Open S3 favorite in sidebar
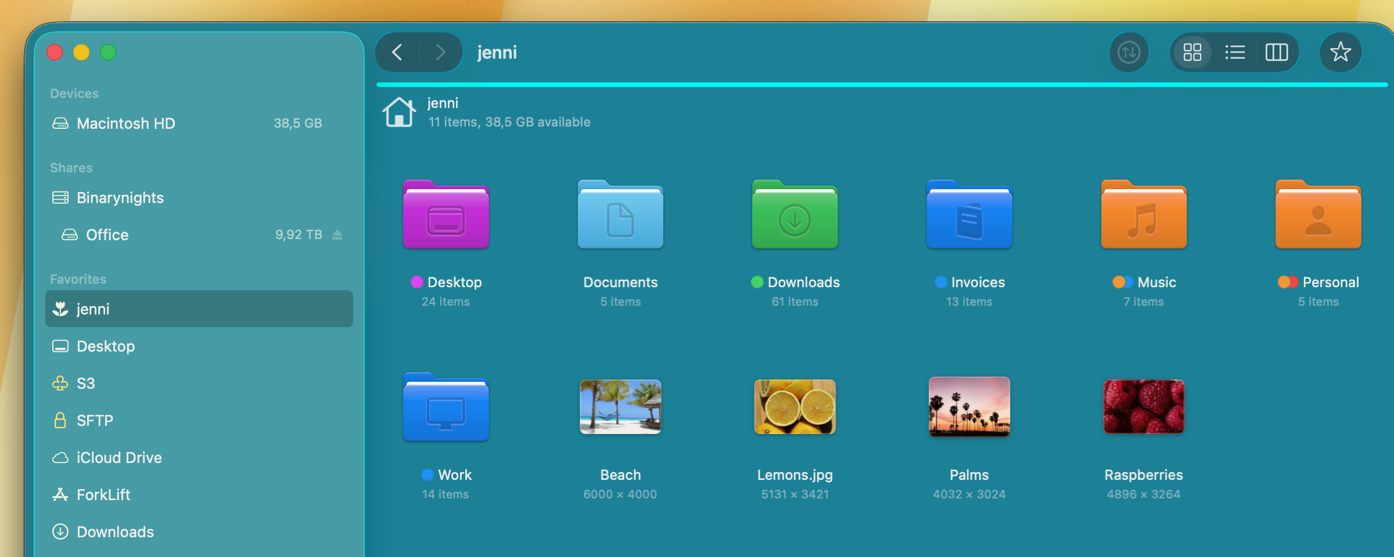This screenshot has width=1394, height=557. point(199,383)
